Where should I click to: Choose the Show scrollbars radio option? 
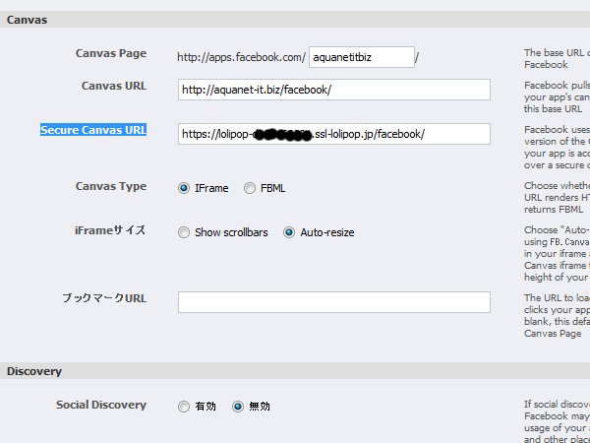click(x=184, y=232)
